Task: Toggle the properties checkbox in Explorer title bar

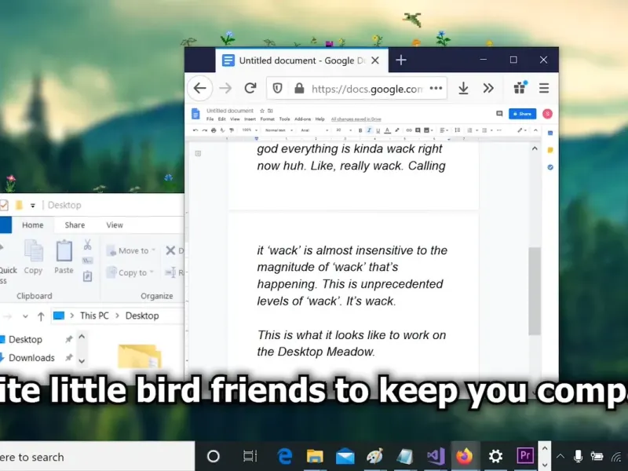Action: 4,206
